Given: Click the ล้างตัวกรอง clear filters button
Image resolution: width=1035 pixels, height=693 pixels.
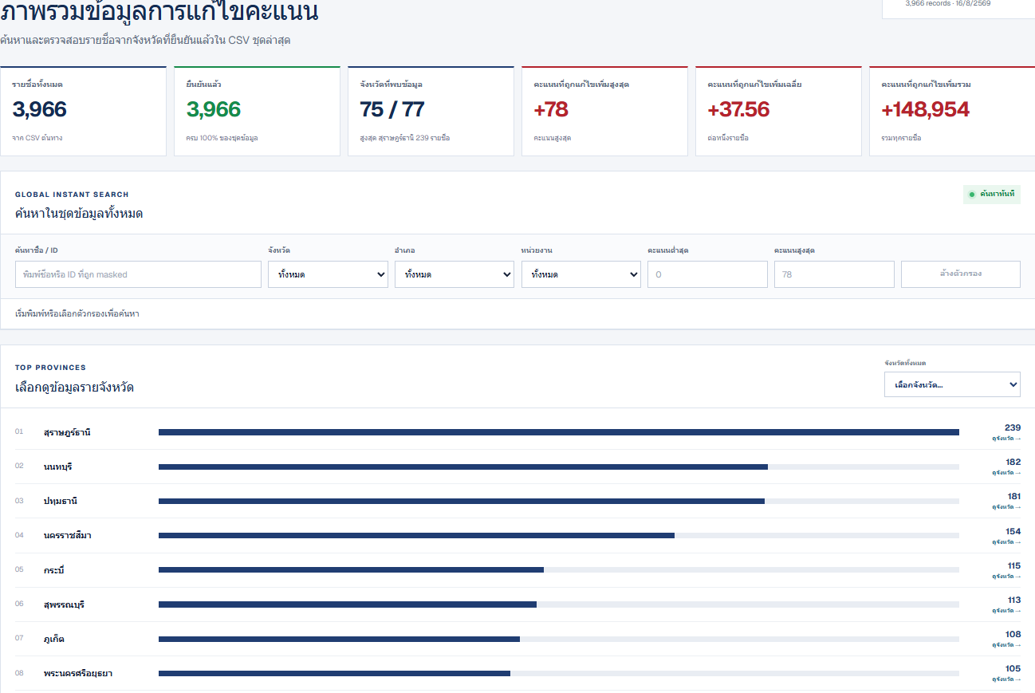Looking at the screenshot, I should pos(961,274).
